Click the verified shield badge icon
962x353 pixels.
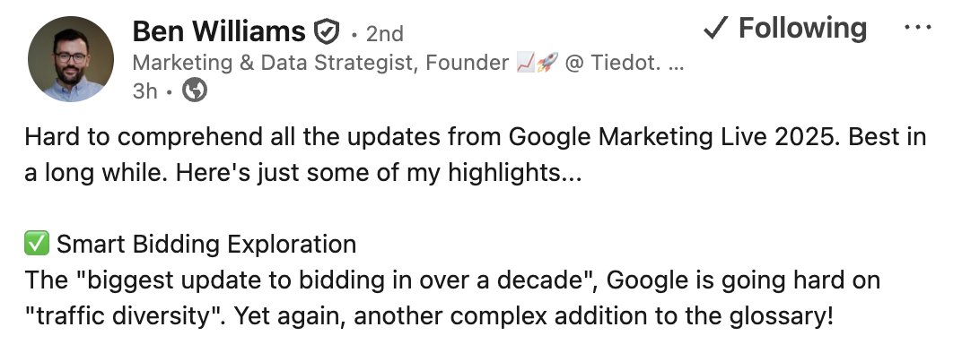[327, 32]
